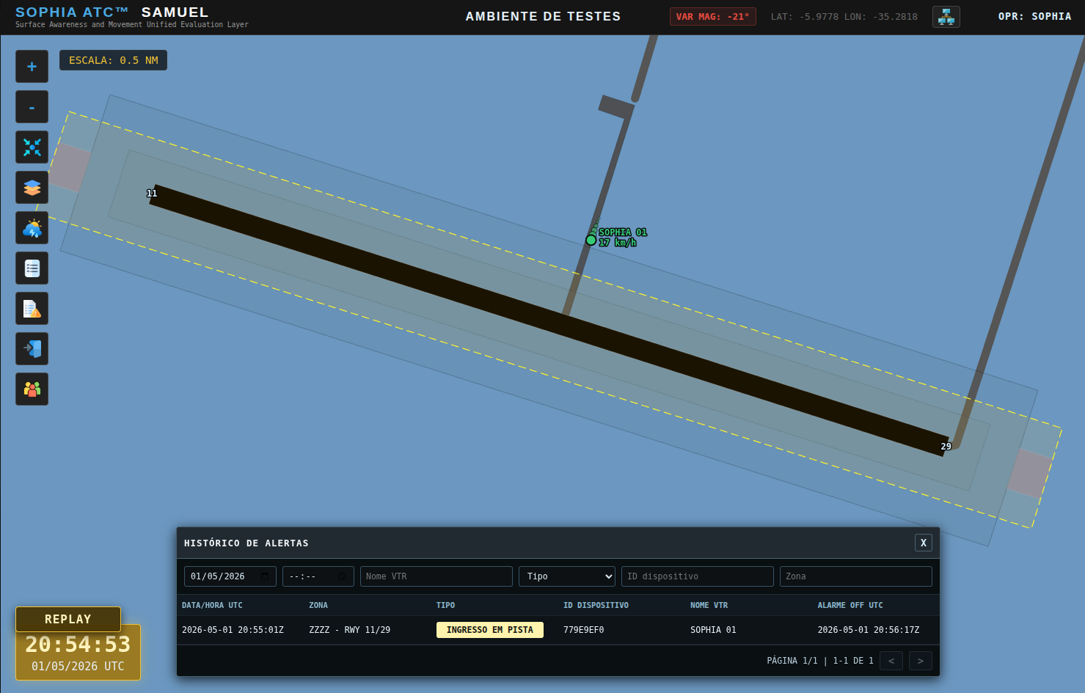Viewport: 1085px width, 693px height.
Task: Click the ALARME OFF UTC column header
Action: 850,606
